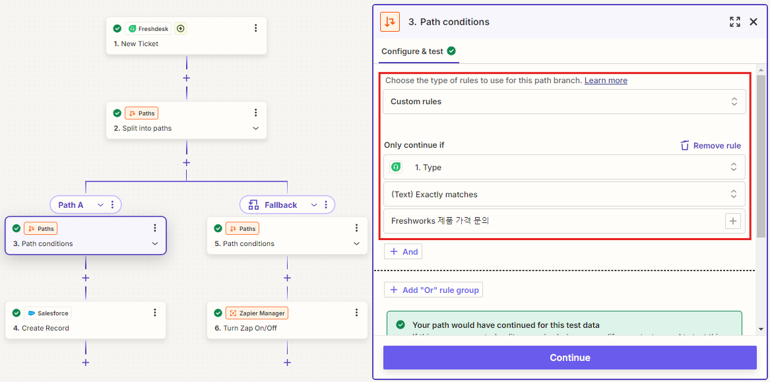Click the Paths badge on step 5

click(243, 228)
